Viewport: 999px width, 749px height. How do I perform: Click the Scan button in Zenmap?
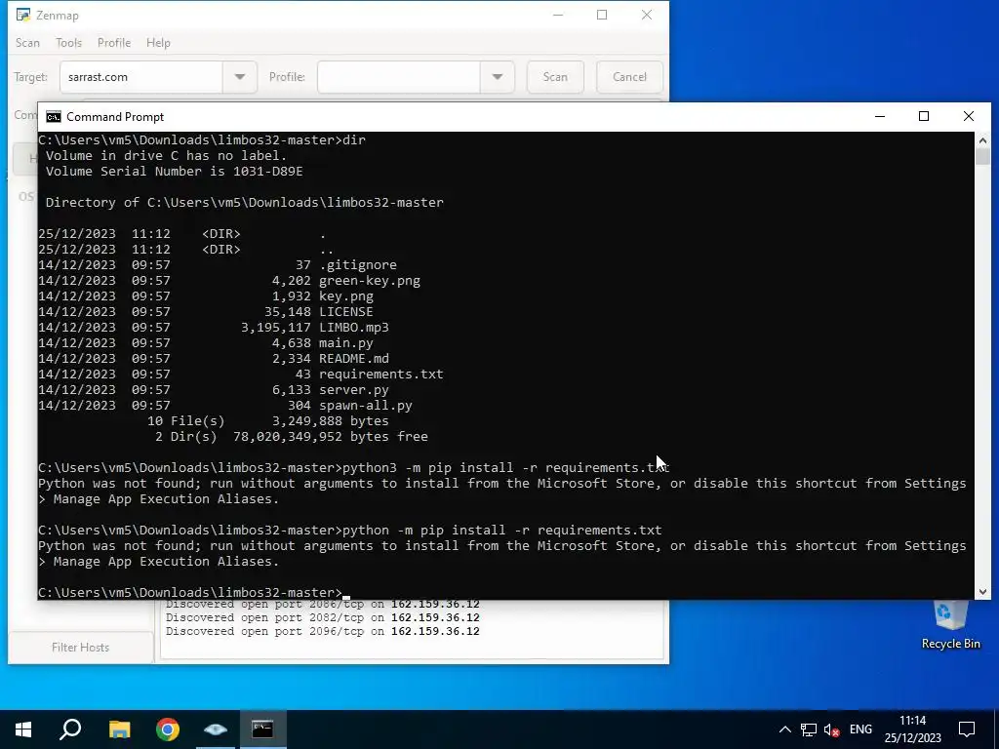pyautogui.click(x=555, y=77)
